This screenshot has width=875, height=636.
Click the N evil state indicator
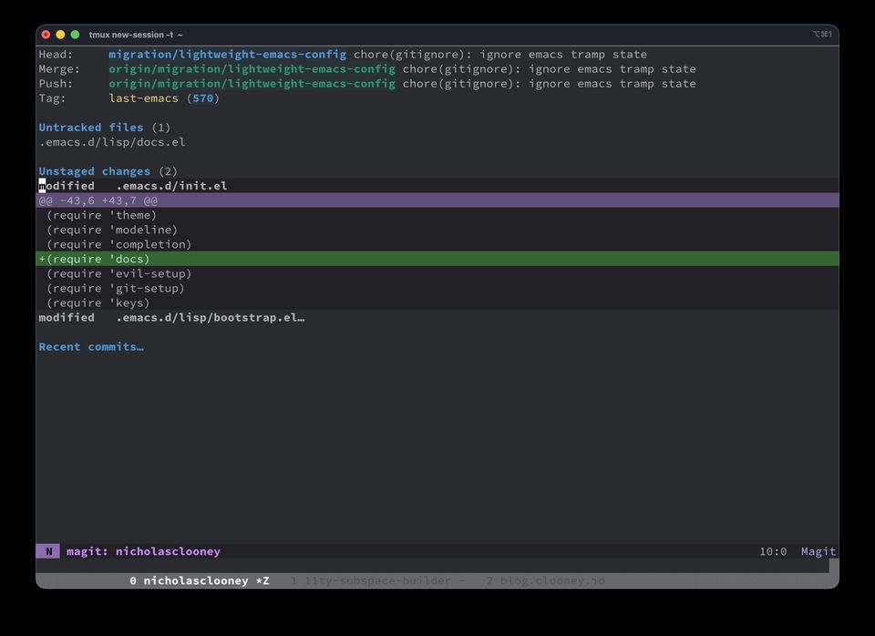point(48,551)
